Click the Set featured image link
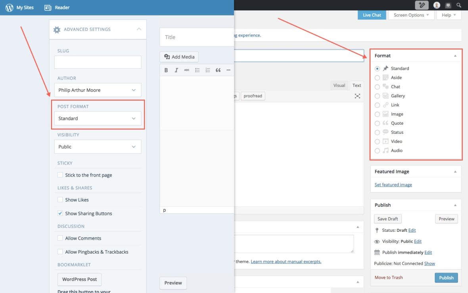The width and height of the screenshot is (468, 293). tap(393, 185)
